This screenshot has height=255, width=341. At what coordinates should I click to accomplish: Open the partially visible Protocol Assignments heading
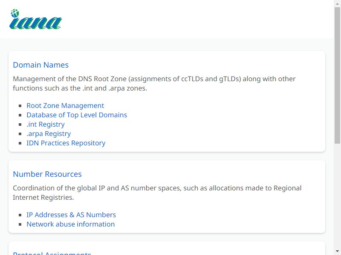tap(52, 253)
